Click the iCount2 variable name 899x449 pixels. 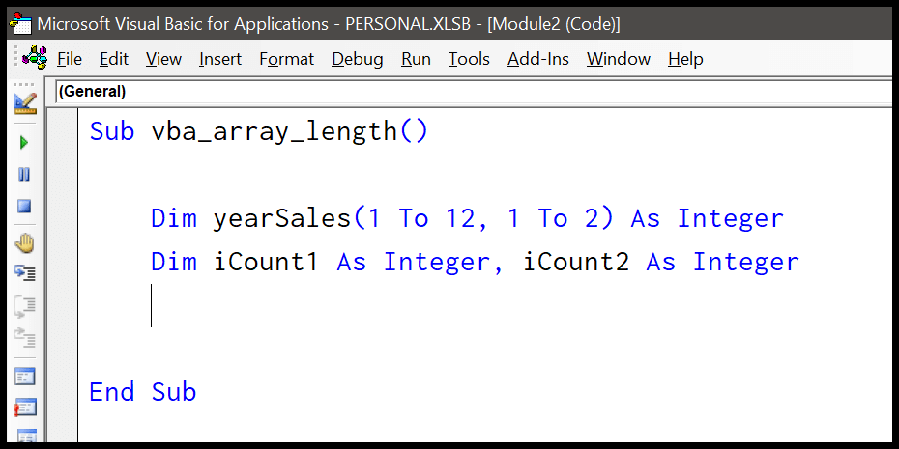tap(576, 262)
